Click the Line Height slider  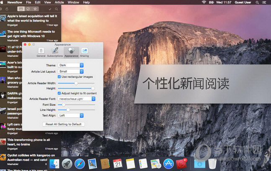(x=76, y=110)
